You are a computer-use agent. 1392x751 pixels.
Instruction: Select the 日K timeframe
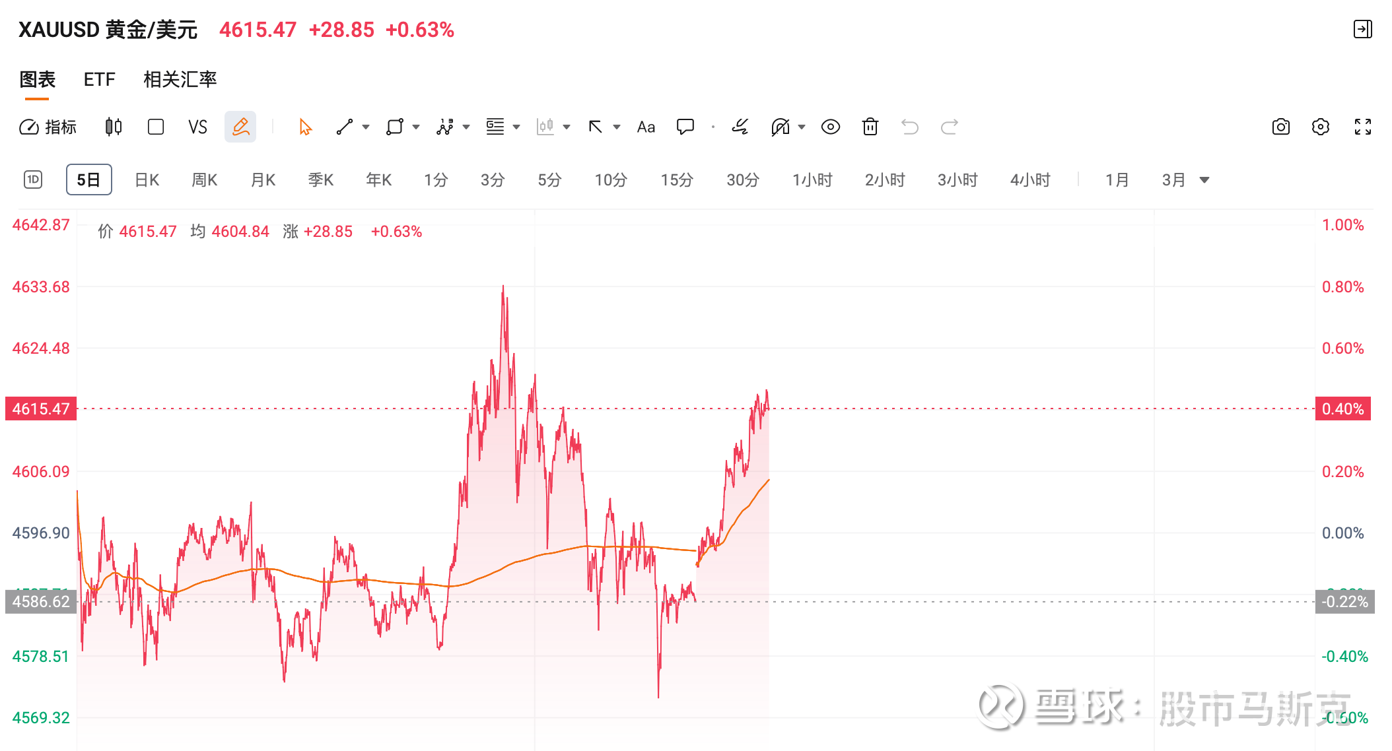point(147,179)
